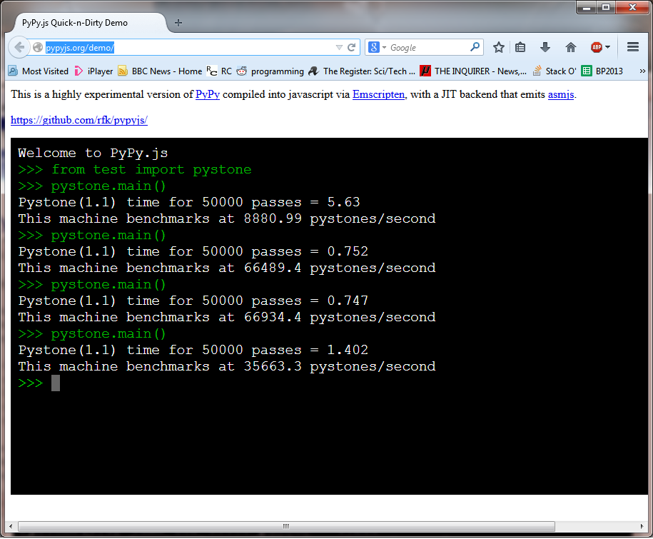Click inside the address bar

click(178, 47)
